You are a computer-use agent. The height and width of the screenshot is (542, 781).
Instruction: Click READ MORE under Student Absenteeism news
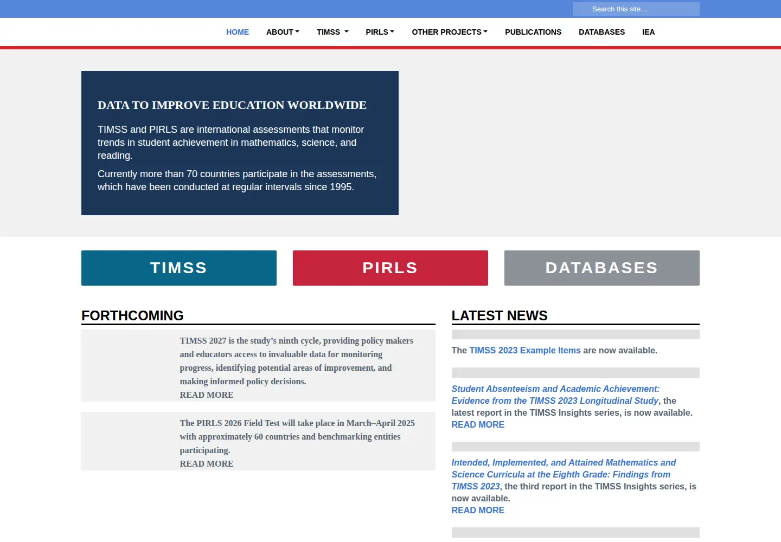pyautogui.click(x=478, y=425)
